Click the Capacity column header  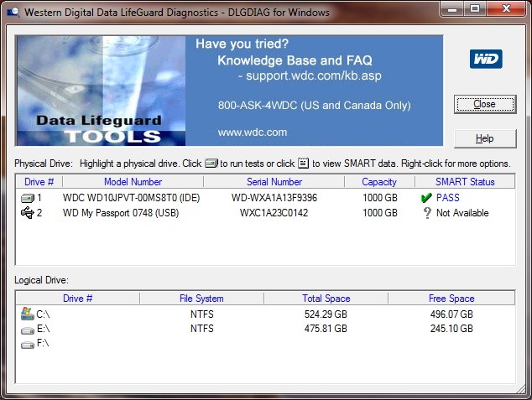(x=379, y=182)
